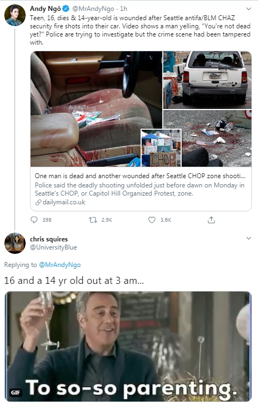Click the GIF badge on the image

15,392
